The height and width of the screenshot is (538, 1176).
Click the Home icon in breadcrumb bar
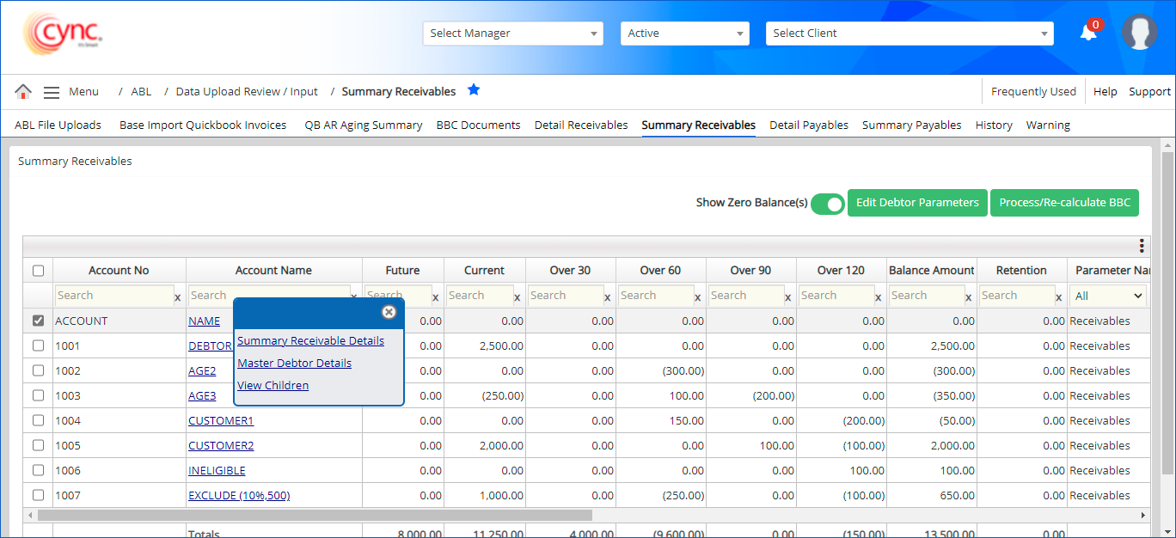pos(23,91)
